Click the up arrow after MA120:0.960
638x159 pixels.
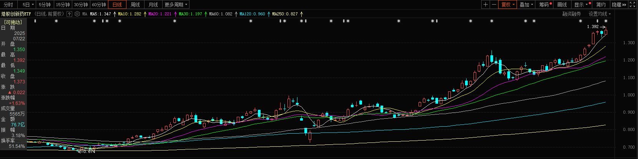269,14
